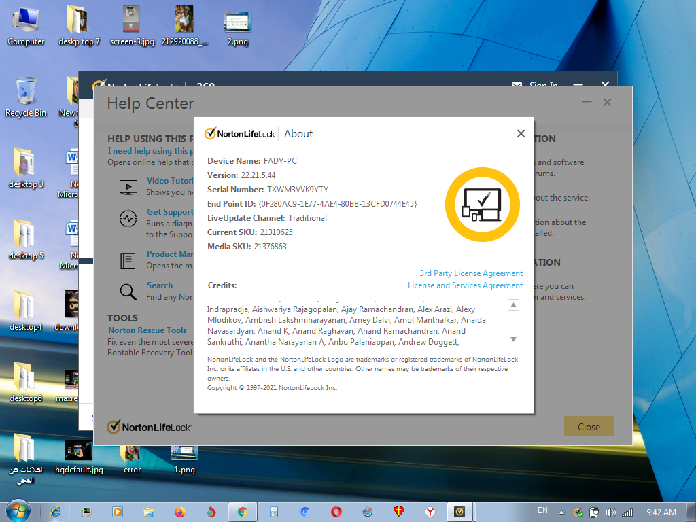Click the Version value 22.21.5.44

(x=258, y=175)
